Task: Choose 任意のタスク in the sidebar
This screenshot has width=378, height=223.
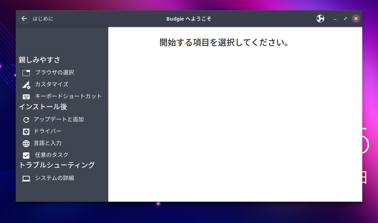Action: coord(52,154)
